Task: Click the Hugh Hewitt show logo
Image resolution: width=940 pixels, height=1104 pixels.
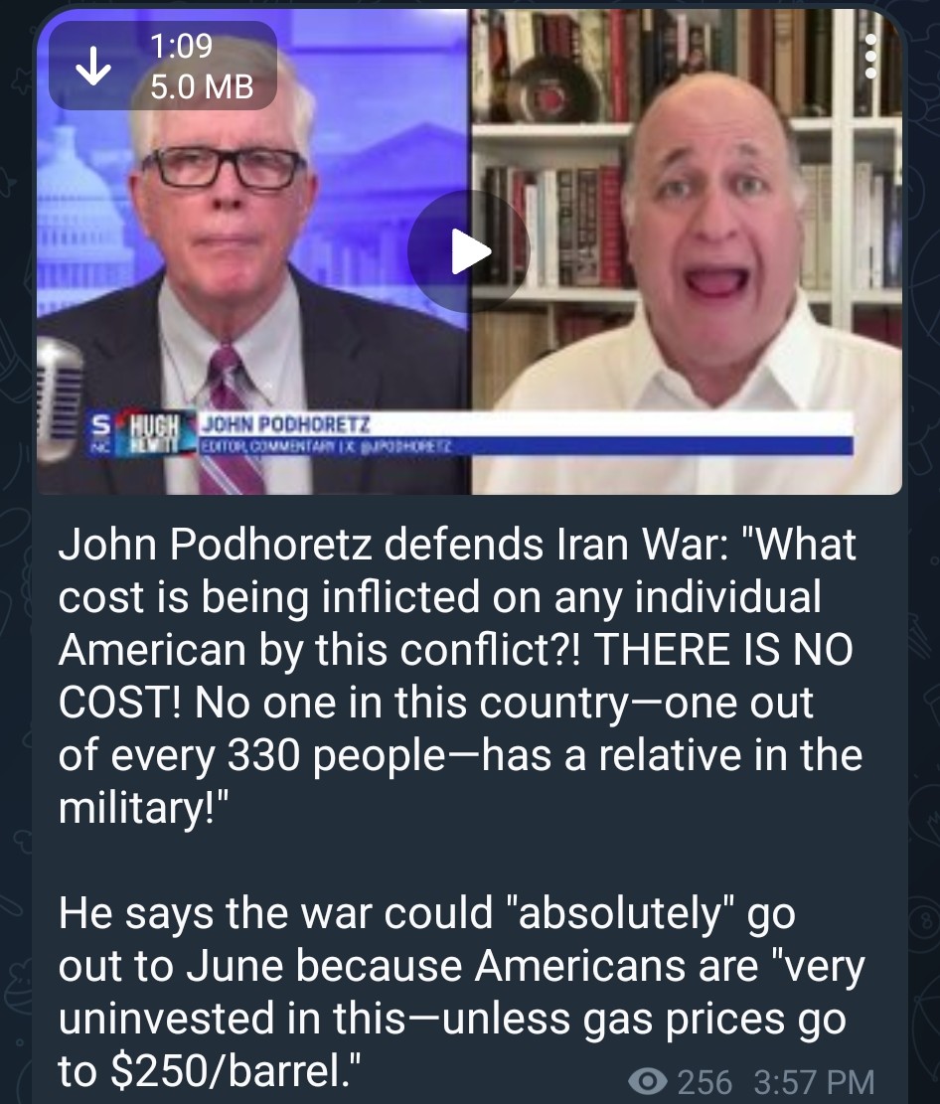Action: (x=155, y=433)
